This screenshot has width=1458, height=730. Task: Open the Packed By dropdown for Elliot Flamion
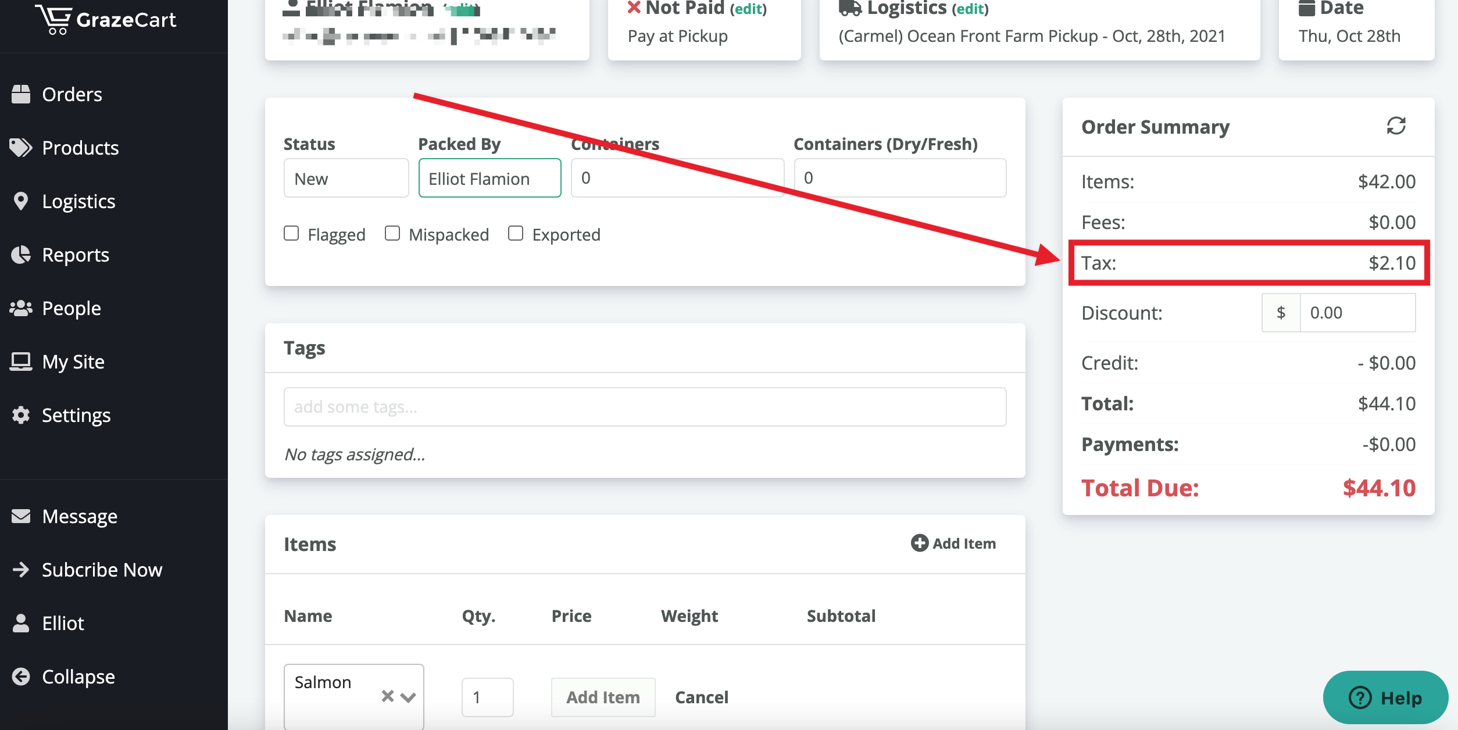(x=489, y=178)
